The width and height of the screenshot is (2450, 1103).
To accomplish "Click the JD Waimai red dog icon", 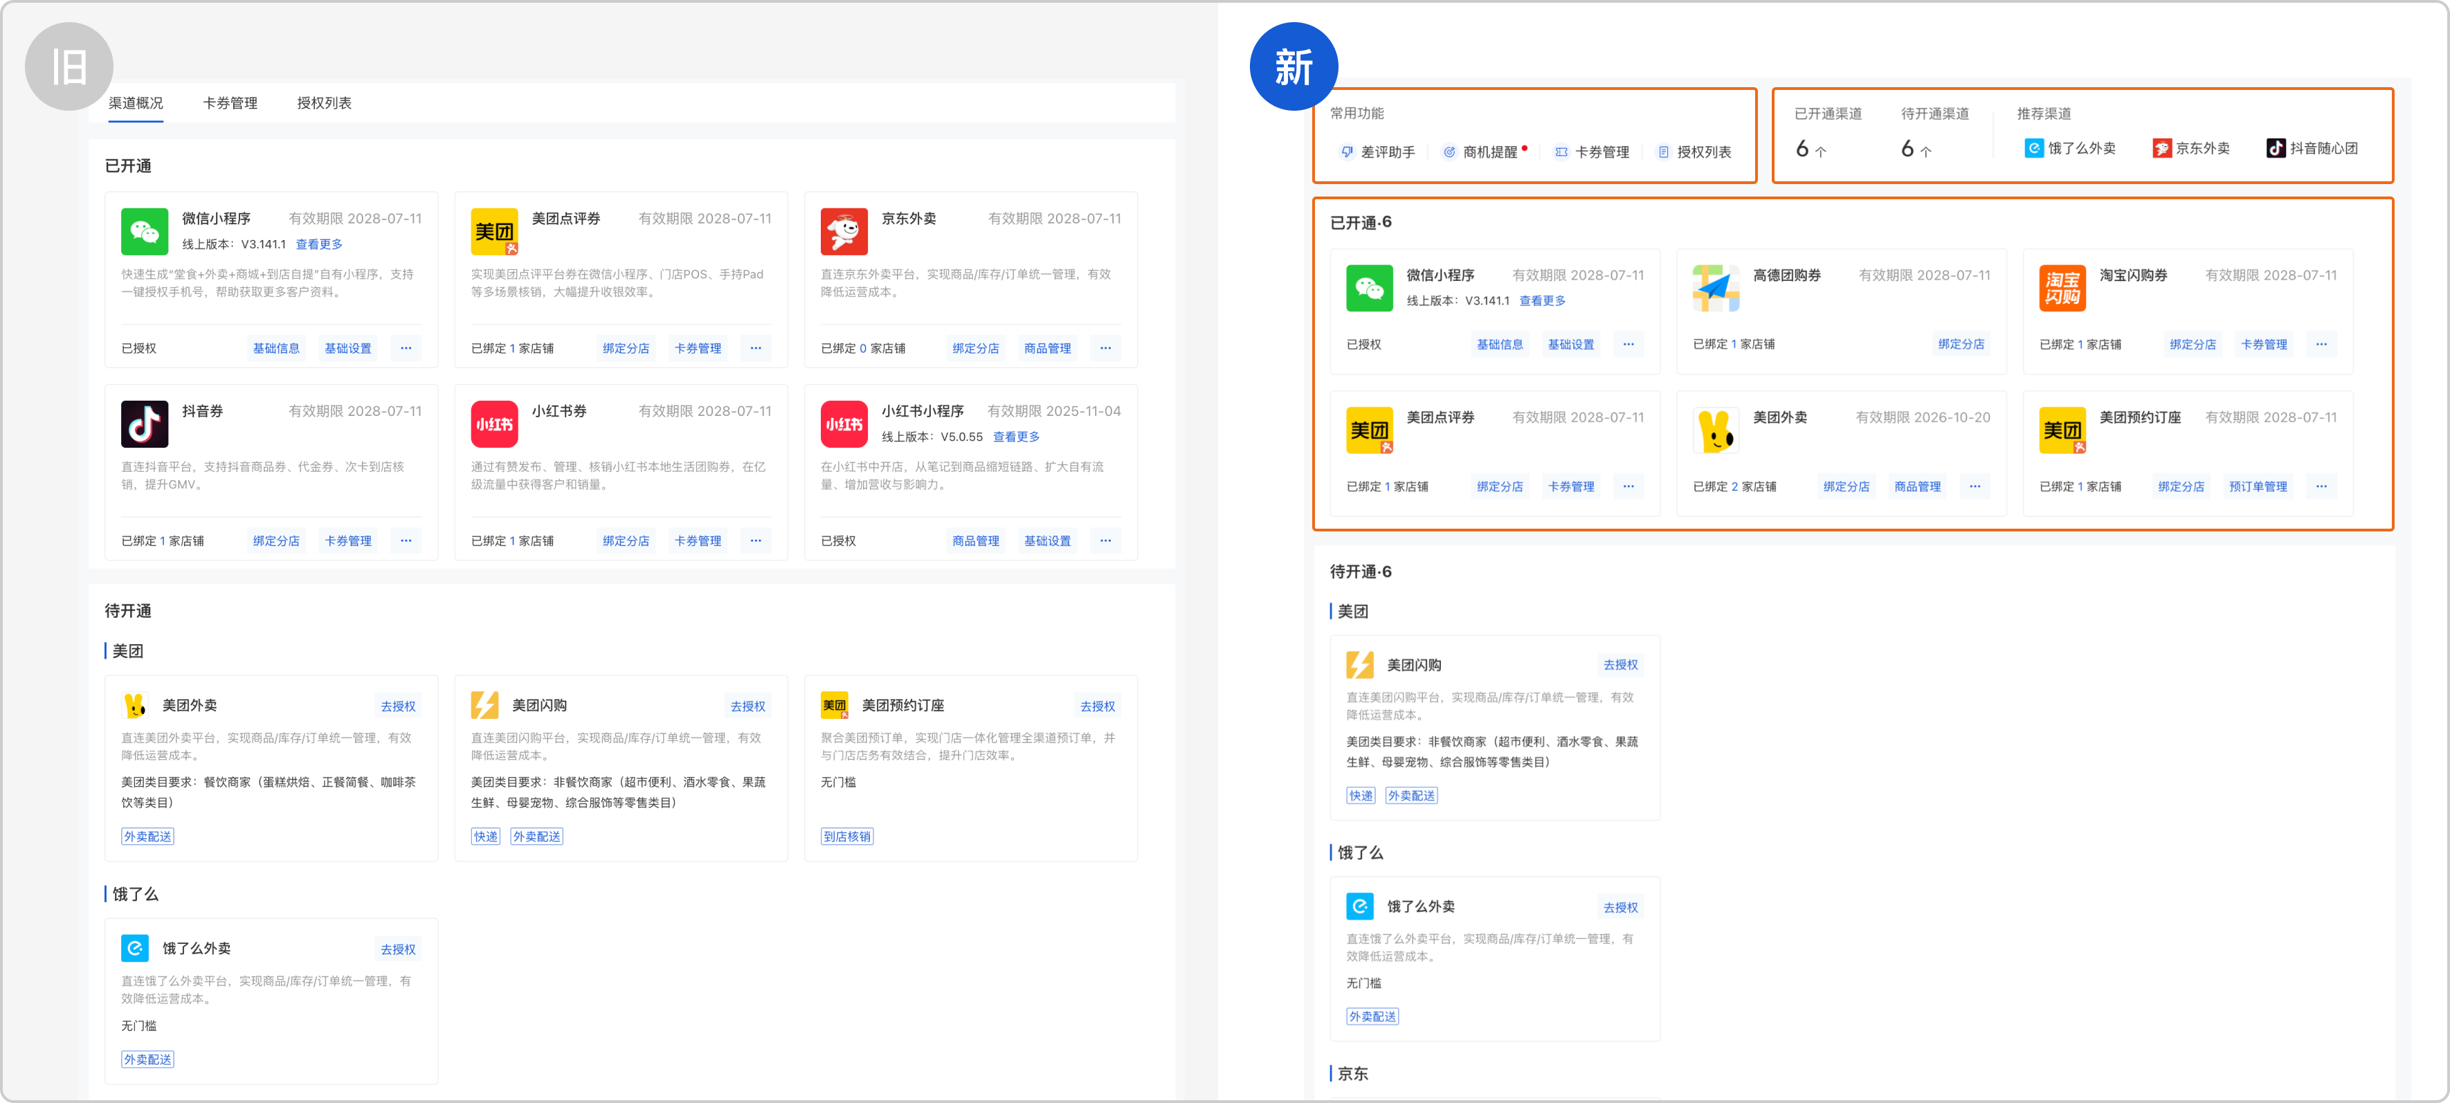I will (x=844, y=231).
